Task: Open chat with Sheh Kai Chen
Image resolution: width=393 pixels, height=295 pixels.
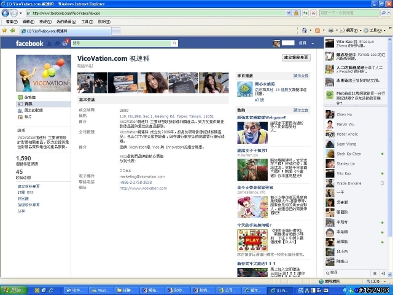Action: [x=355, y=154]
